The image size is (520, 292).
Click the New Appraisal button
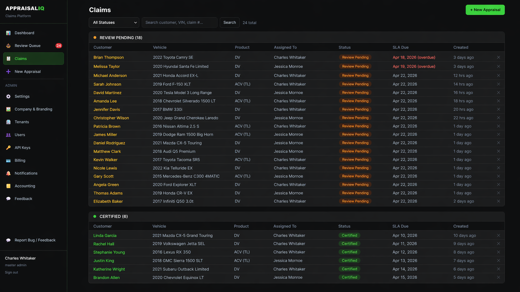pos(485,10)
